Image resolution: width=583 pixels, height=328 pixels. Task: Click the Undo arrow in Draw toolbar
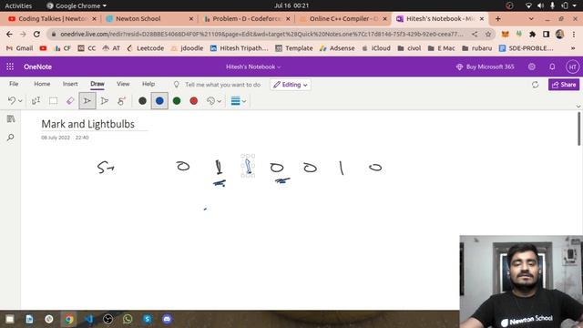[12, 101]
